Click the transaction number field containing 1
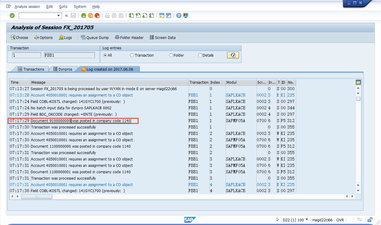Screen dimensions: 381x225 click(27, 55)
